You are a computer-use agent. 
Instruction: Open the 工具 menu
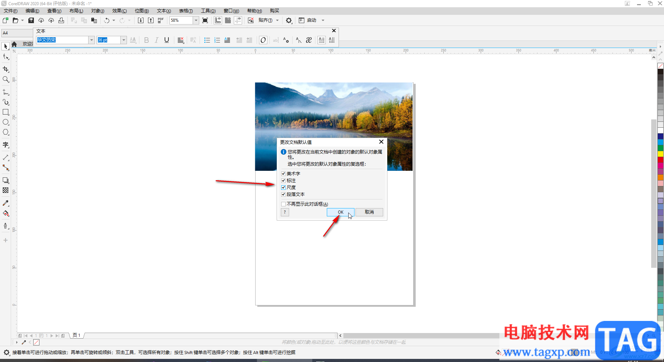[x=208, y=11]
